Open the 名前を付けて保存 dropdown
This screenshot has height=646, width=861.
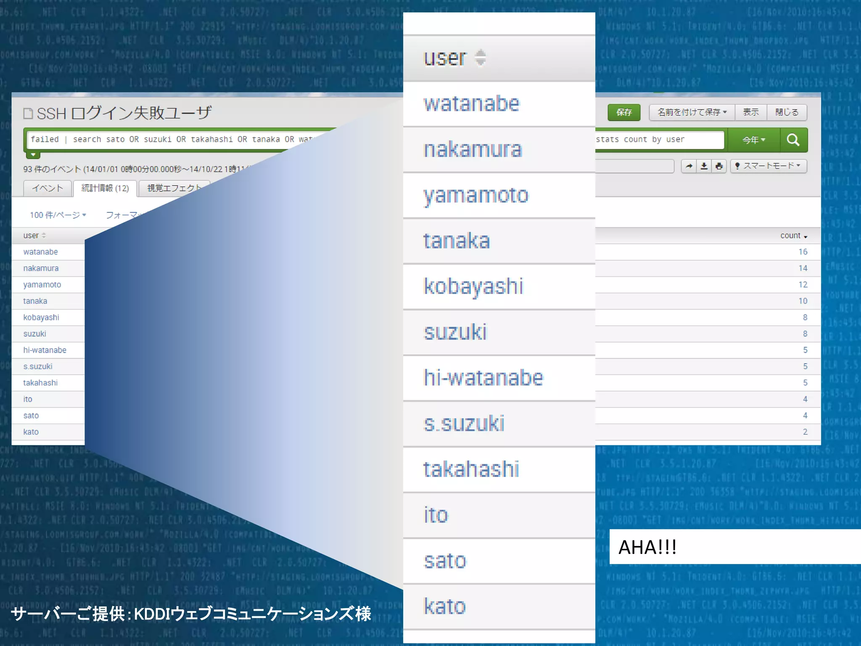[692, 112]
